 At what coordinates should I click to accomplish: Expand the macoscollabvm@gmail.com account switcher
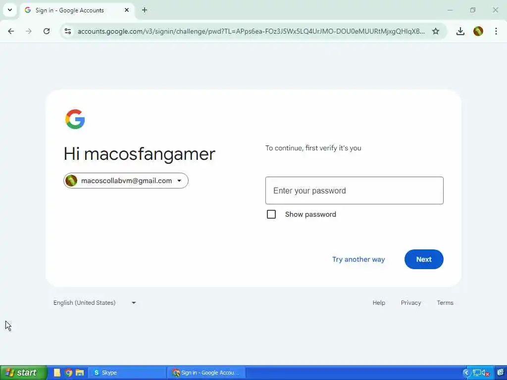point(126,181)
